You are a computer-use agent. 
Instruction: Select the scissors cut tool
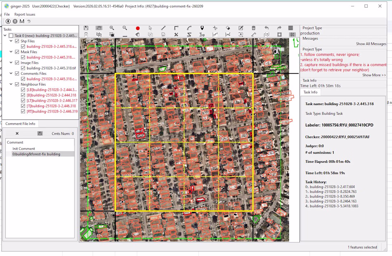click(x=215, y=28)
